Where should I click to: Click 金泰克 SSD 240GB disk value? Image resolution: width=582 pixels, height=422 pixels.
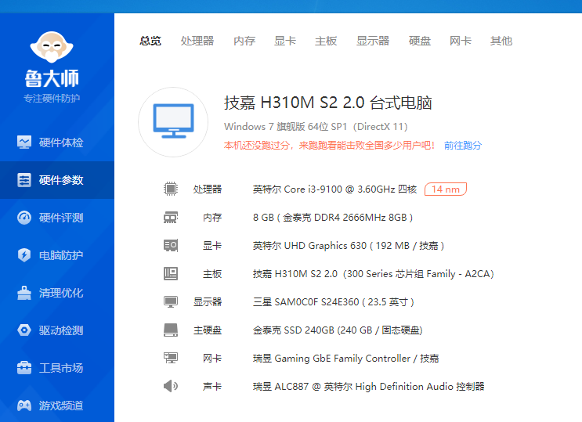[x=338, y=330]
